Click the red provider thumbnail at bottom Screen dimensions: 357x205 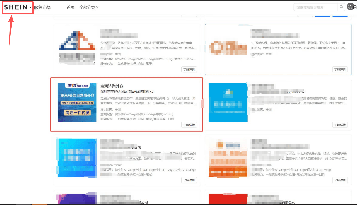pyautogui.click(x=228, y=199)
